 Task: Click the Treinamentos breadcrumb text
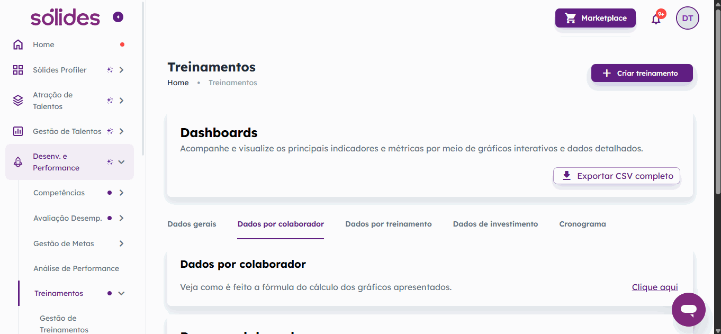point(233,83)
